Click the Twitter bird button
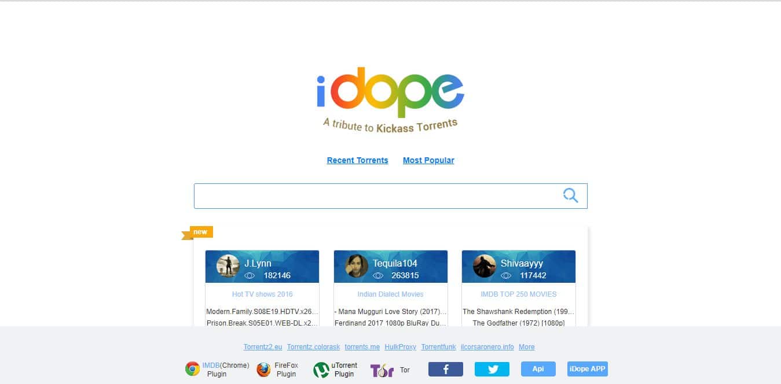Screen dimensions: 781x384 click(492, 369)
